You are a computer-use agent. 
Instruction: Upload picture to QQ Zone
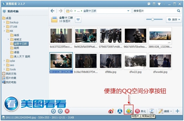click(x=128, y=111)
